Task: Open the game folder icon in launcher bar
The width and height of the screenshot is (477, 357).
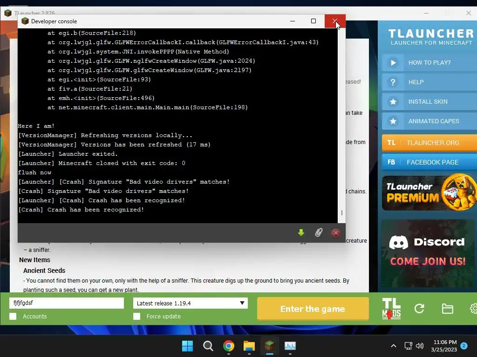Action: click(x=448, y=309)
